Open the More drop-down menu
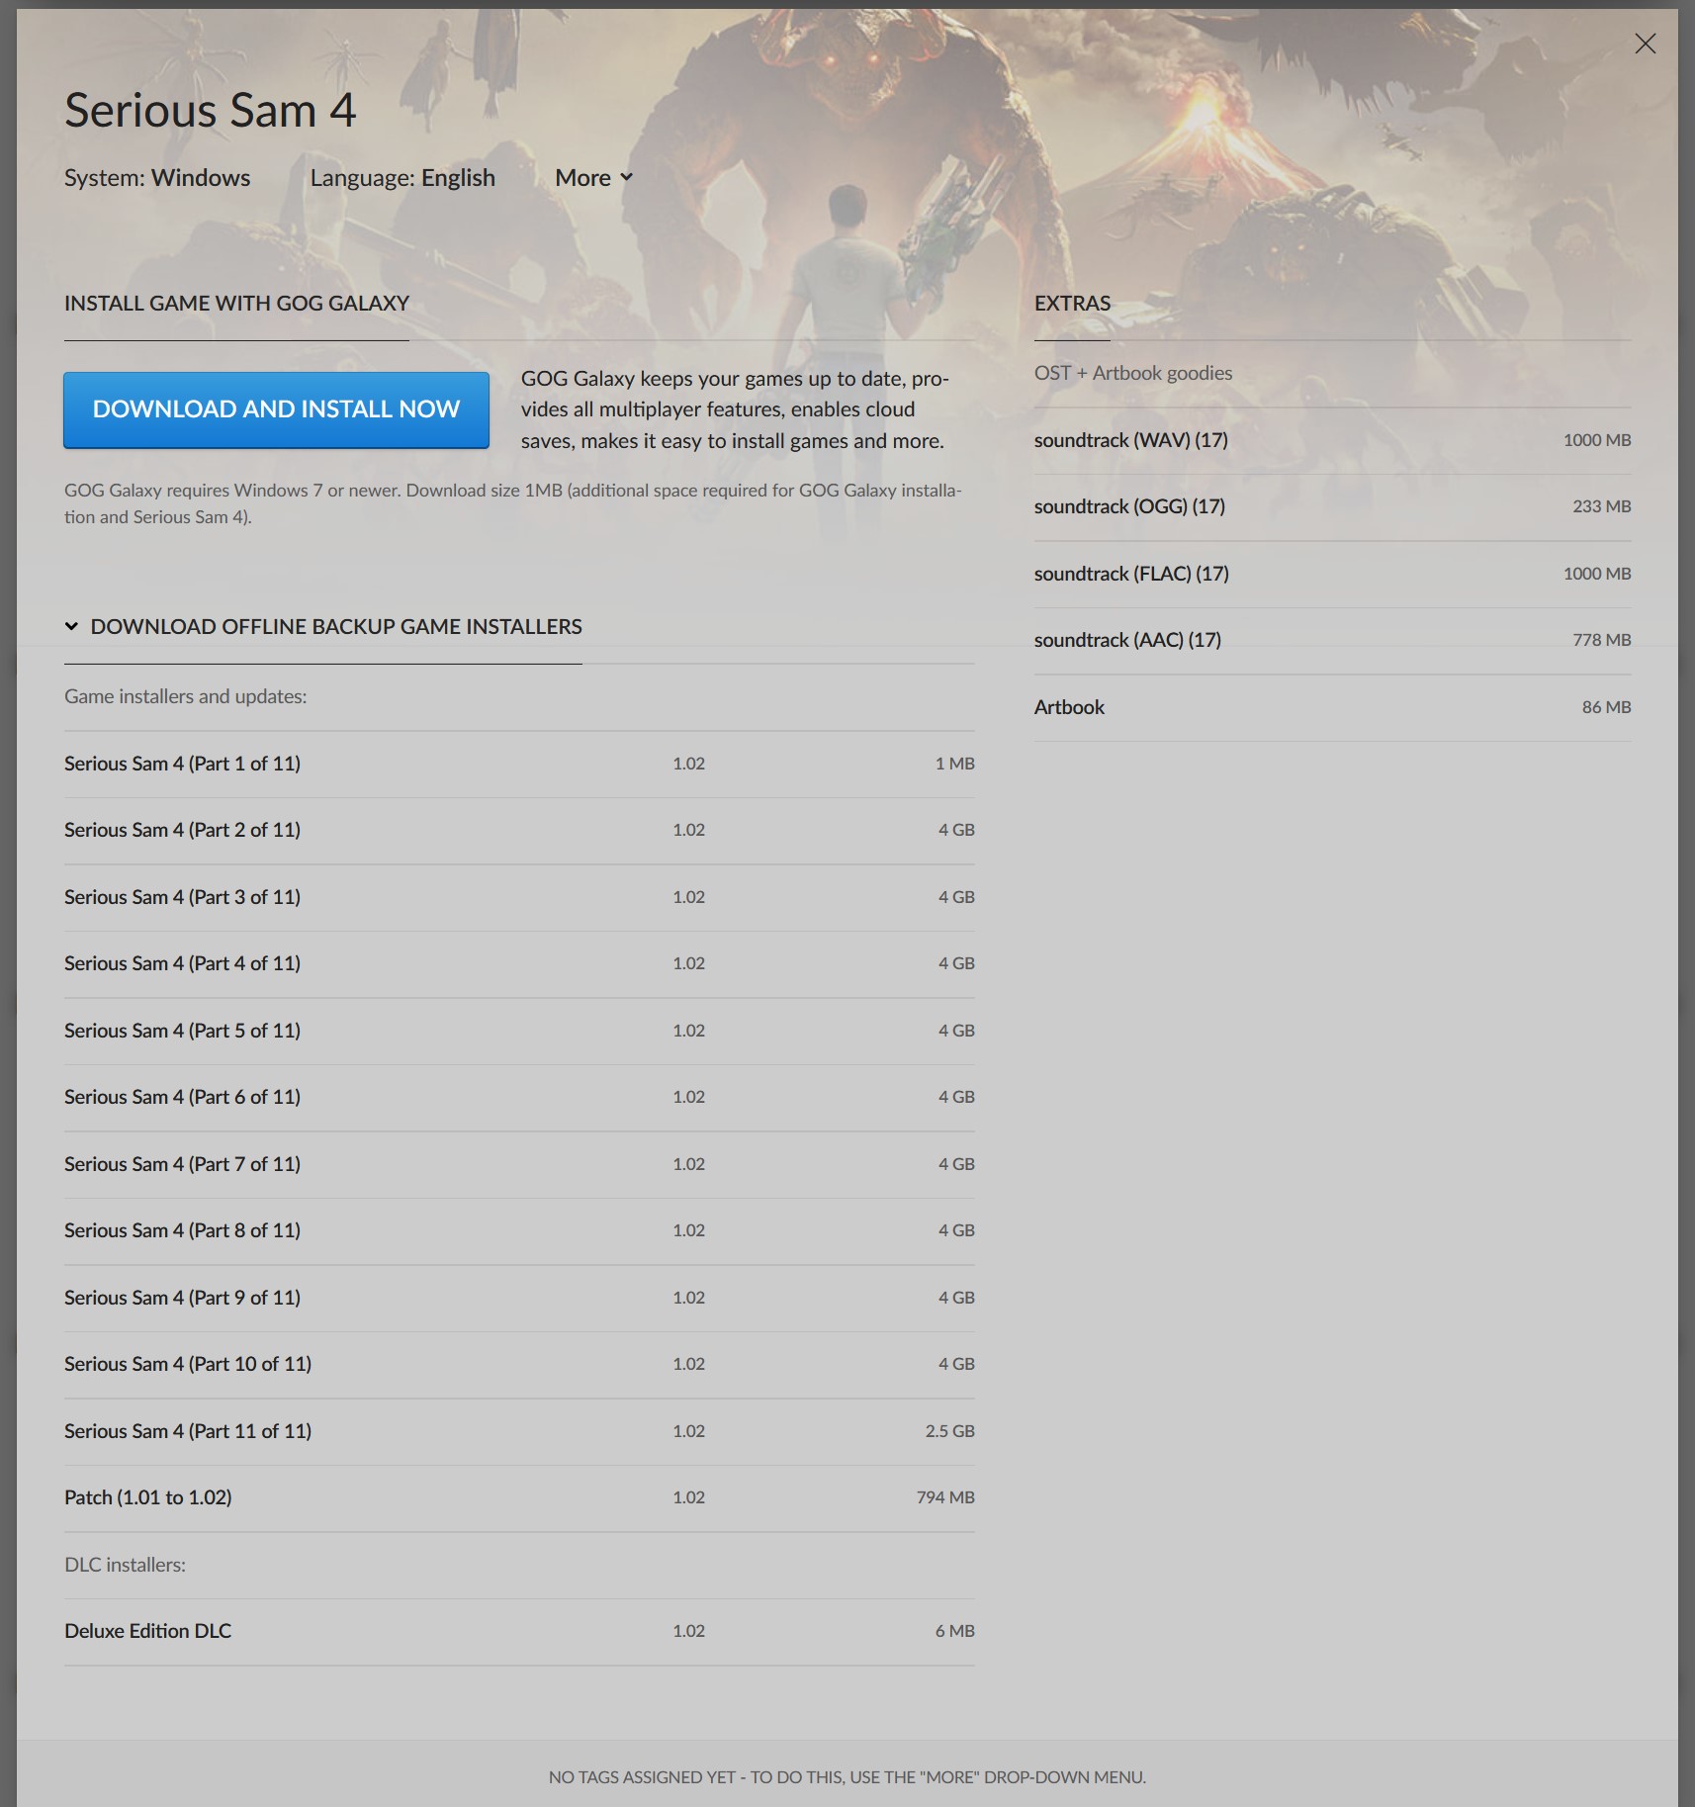The height and width of the screenshot is (1807, 1695). [x=593, y=178]
